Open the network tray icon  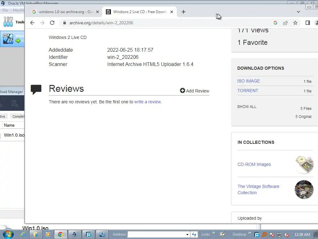[279, 235]
